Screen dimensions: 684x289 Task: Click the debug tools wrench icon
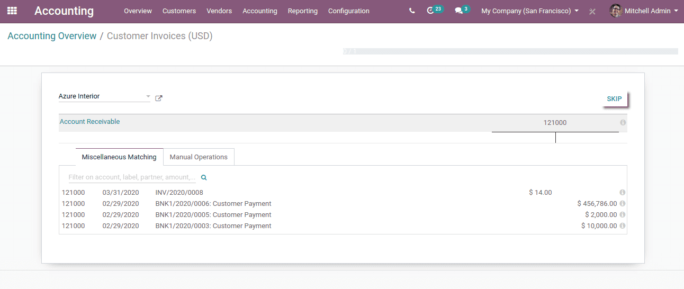(x=592, y=11)
